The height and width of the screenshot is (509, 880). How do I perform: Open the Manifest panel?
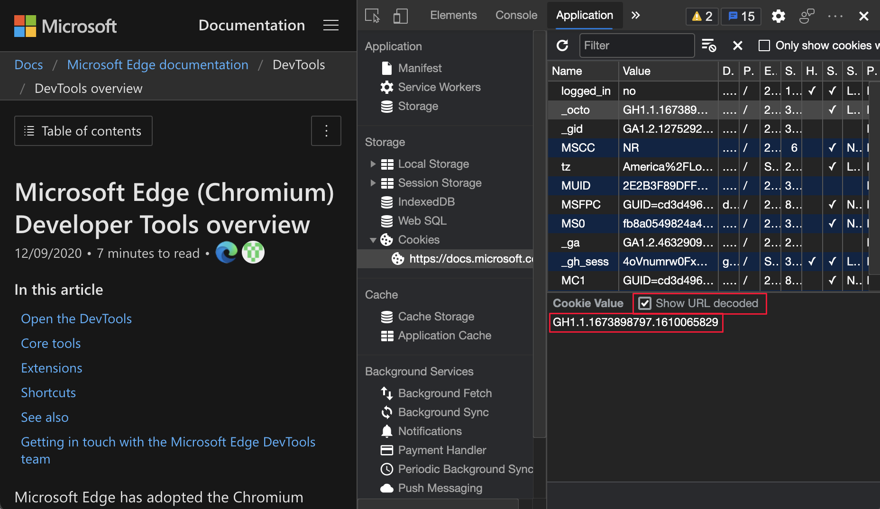420,68
